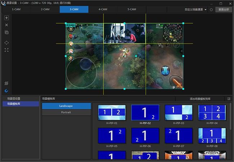Click the bottom-right cyan resize handle
The image size is (234, 162).
coord(183,89)
